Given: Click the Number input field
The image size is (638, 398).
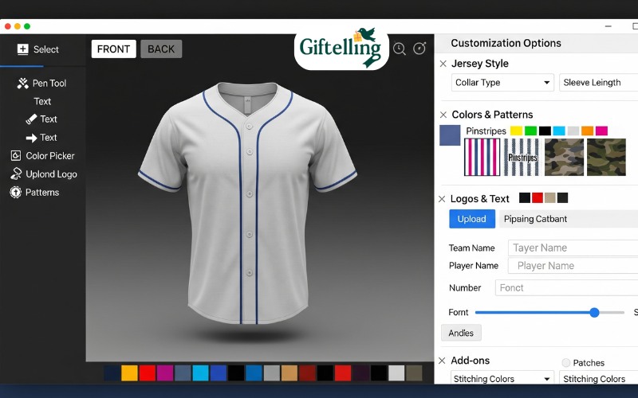Looking at the screenshot, I should tap(566, 287).
